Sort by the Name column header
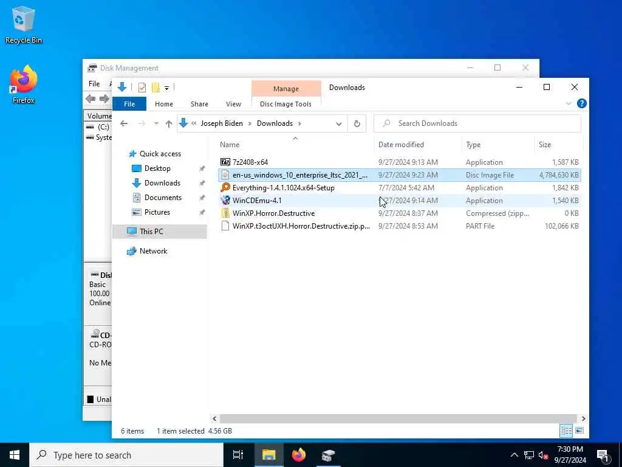 point(230,145)
